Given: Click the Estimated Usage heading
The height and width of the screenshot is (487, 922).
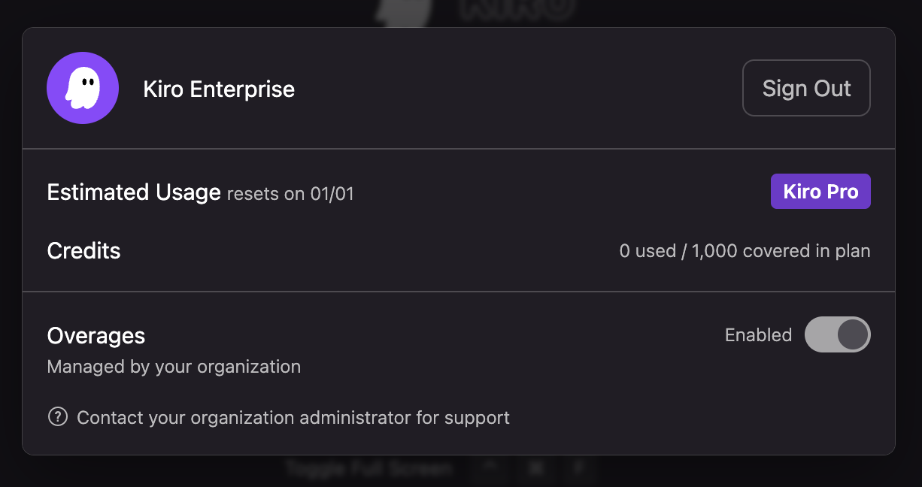Looking at the screenshot, I should (x=134, y=192).
